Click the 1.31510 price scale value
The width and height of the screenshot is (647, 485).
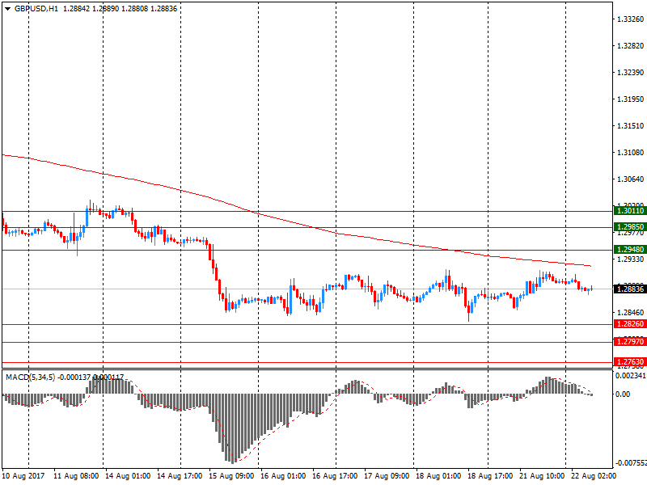coord(630,126)
